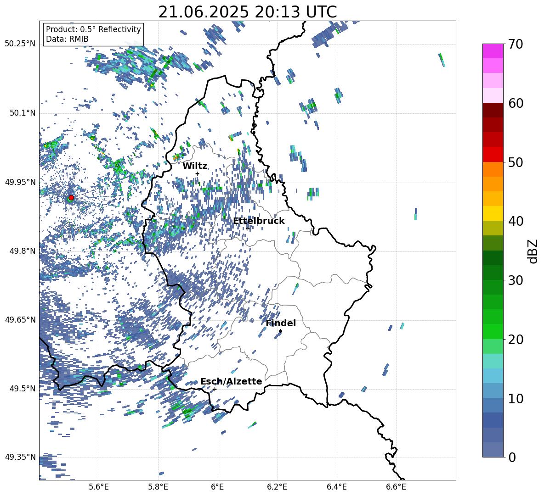The image size is (544, 496).
Task: Click the 50 colorbar tick label
Action: point(516,162)
